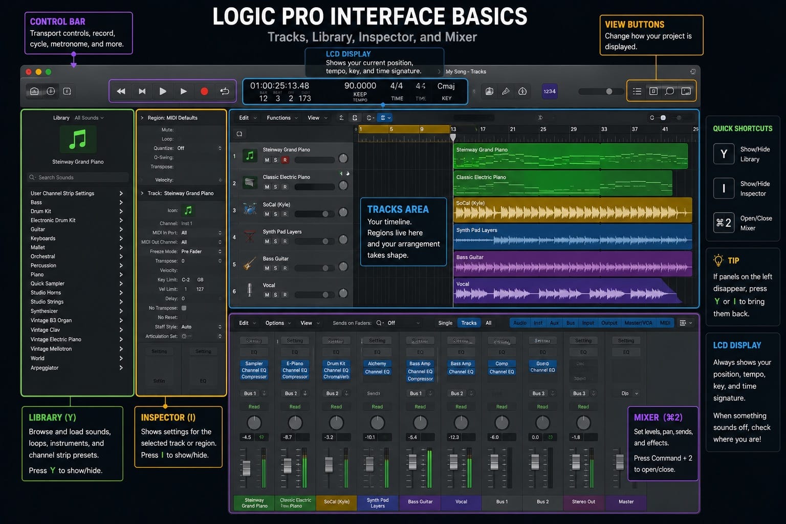This screenshot has height=524, width=786.
Task: Select the SoCal (Kyle) yellow audio region
Action: point(573,210)
